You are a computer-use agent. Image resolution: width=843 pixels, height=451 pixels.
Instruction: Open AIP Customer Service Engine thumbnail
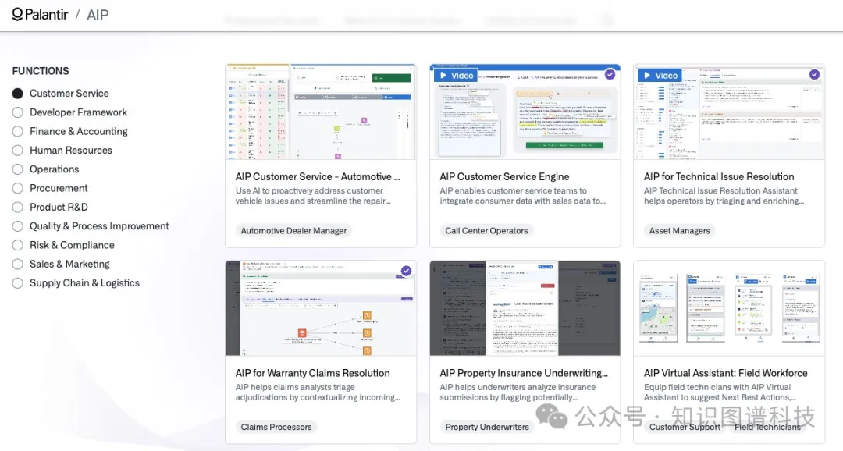click(525, 112)
